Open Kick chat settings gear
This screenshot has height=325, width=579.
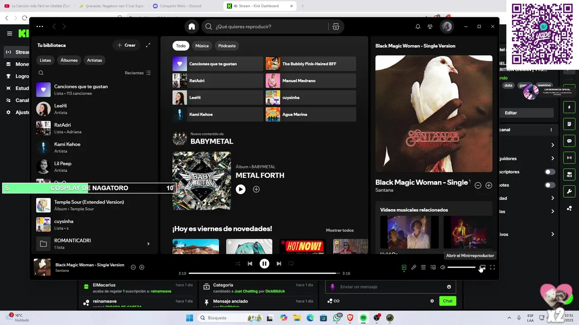click(432, 301)
